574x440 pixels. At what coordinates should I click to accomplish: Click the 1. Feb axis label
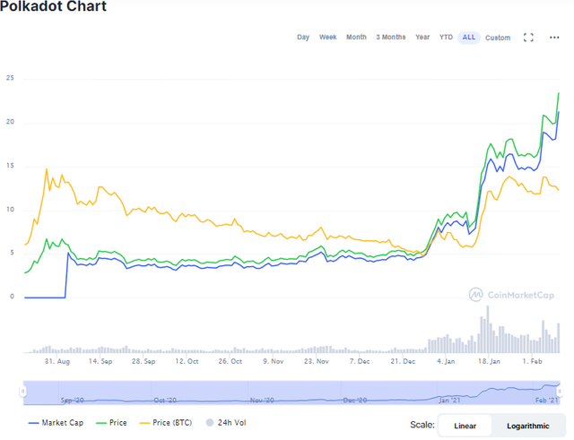tap(532, 361)
